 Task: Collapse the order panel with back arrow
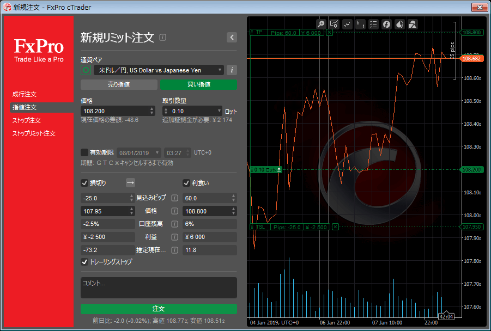[x=232, y=37]
